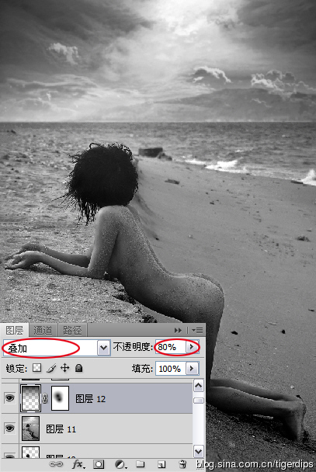
Task: Switch to the 通道 tab
Action: 43,331
